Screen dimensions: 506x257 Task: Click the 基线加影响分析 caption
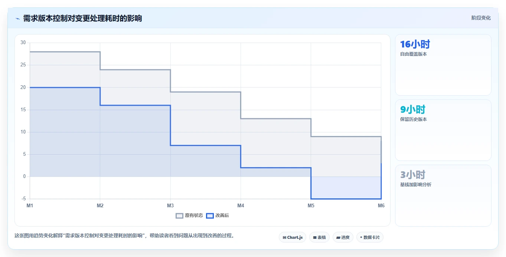(x=416, y=185)
